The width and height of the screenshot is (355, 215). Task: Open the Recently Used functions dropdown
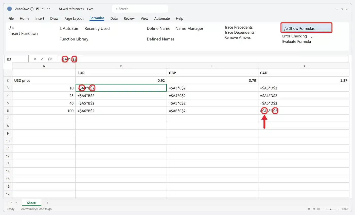point(97,29)
